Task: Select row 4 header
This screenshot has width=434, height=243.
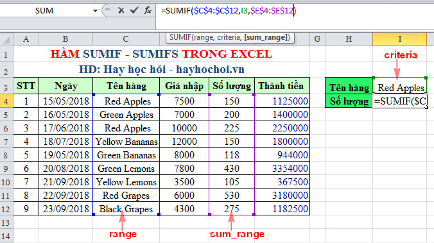Action: point(6,101)
